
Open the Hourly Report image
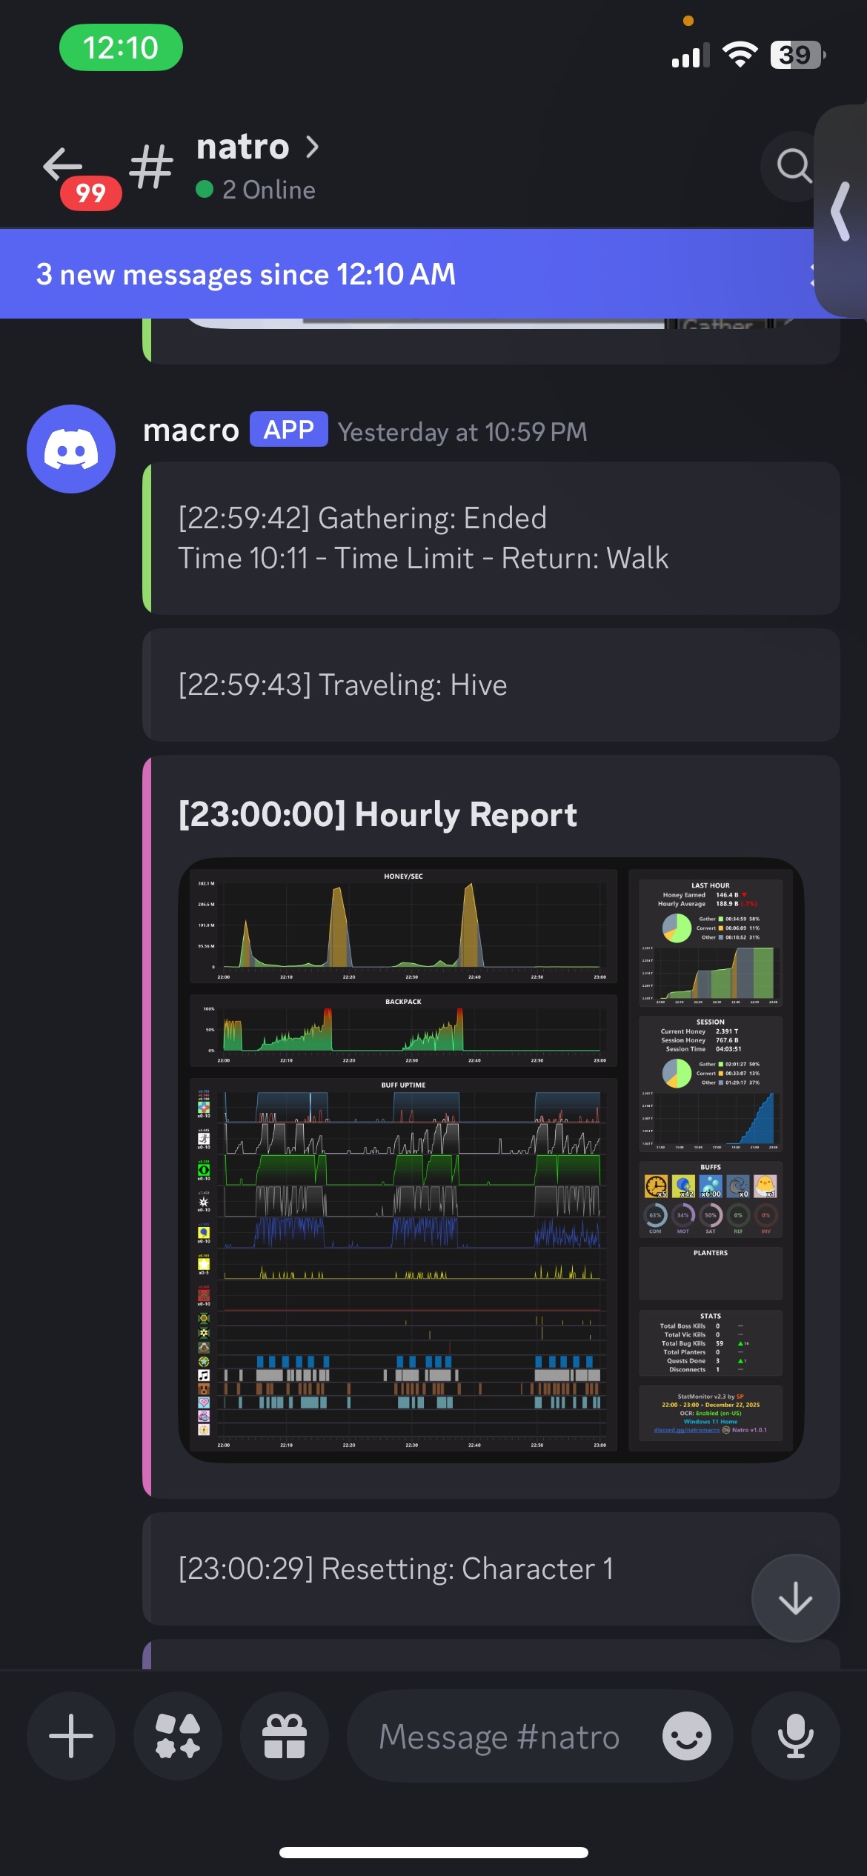tap(491, 1160)
